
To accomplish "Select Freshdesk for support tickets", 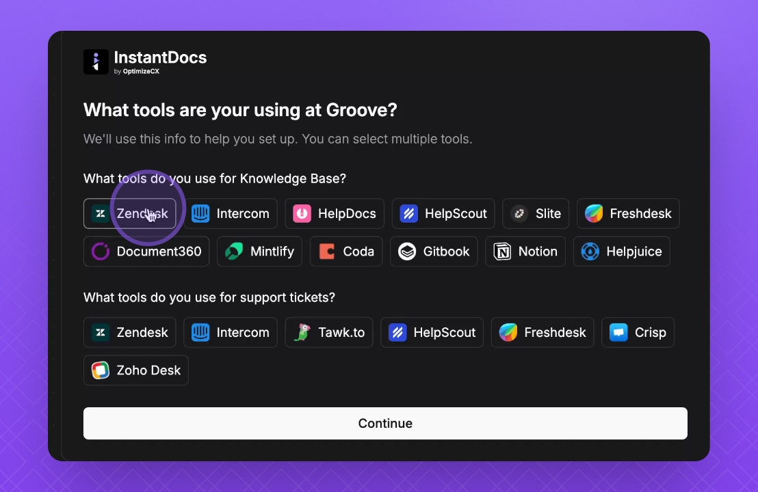I will (x=543, y=332).
